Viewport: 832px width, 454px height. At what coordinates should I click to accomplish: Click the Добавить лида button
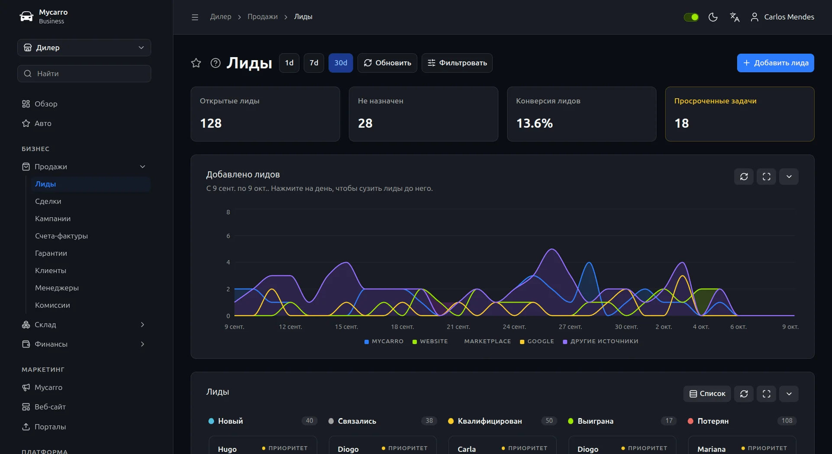click(x=775, y=63)
